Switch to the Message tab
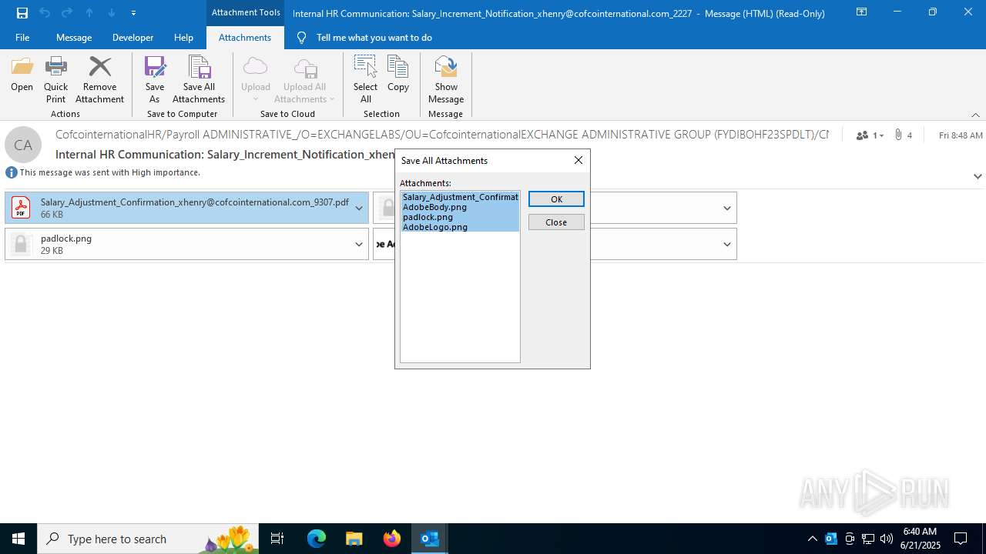986x554 pixels. (x=74, y=38)
